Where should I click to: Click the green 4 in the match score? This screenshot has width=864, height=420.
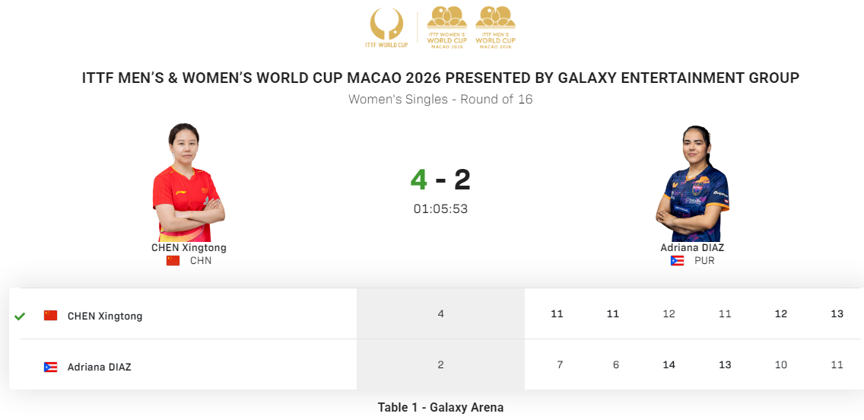pyautogui.click(x=419, y=180)
